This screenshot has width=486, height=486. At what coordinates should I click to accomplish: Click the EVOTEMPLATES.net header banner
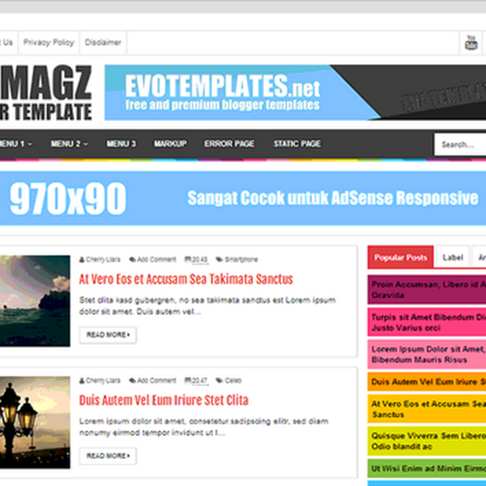[295, 92]
